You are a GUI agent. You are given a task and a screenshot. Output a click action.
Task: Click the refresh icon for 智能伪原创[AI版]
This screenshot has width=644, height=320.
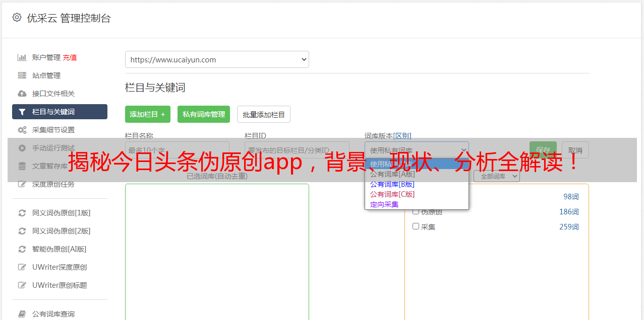coord(22,249)
